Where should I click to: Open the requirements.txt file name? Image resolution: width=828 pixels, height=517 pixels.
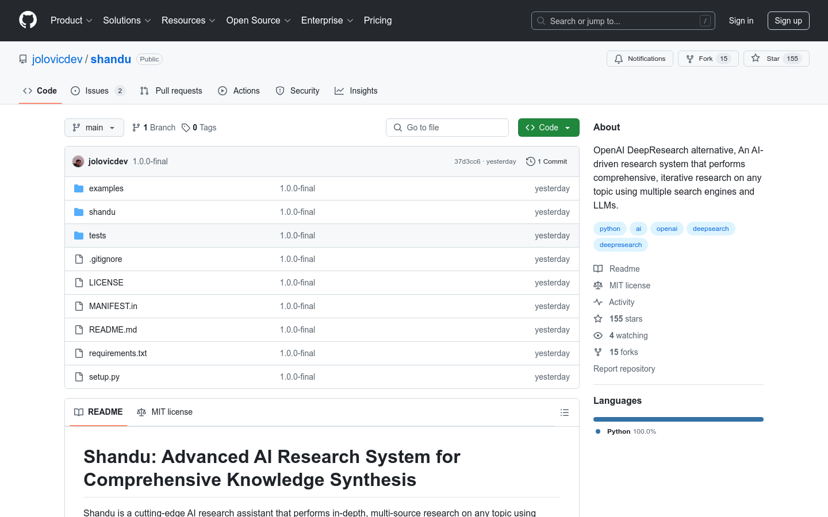118,353
